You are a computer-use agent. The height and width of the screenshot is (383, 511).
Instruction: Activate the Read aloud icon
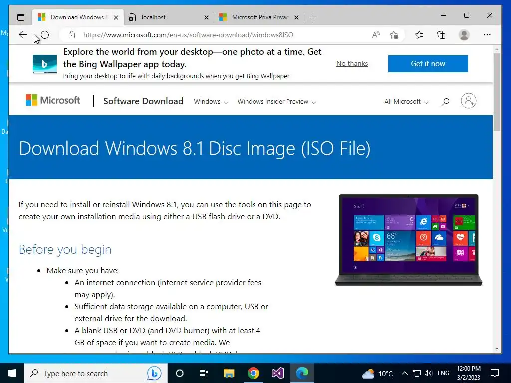[x=376, y=35]
